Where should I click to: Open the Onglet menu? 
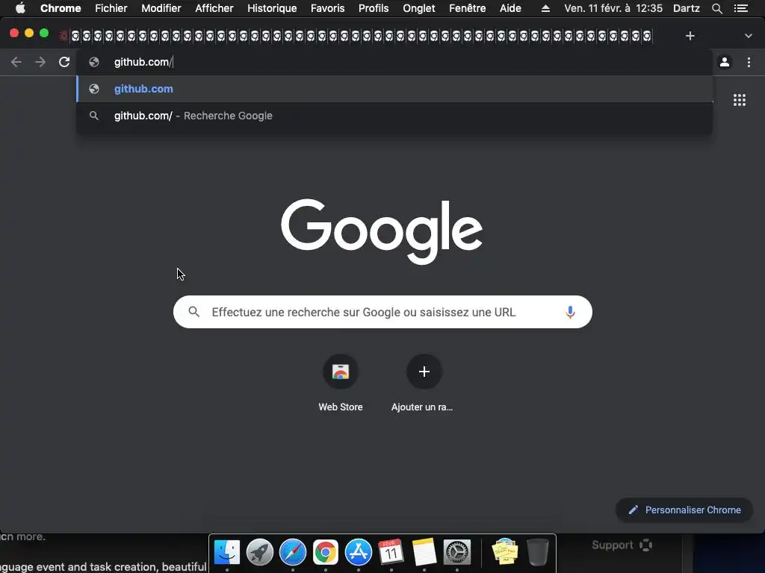pos(418,8)
